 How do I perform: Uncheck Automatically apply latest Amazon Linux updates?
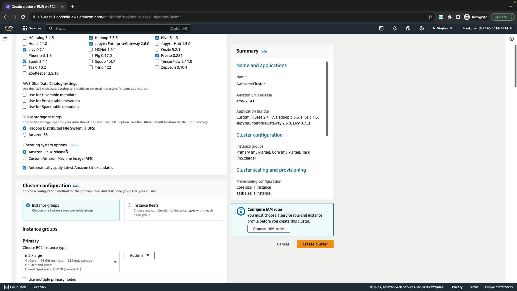pos(25,168)
